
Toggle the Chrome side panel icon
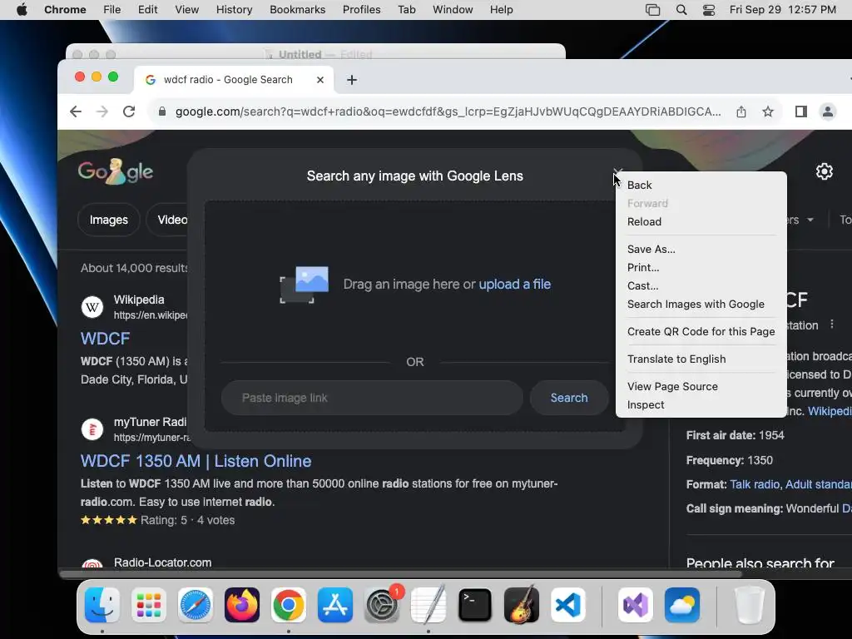point(801,111)
